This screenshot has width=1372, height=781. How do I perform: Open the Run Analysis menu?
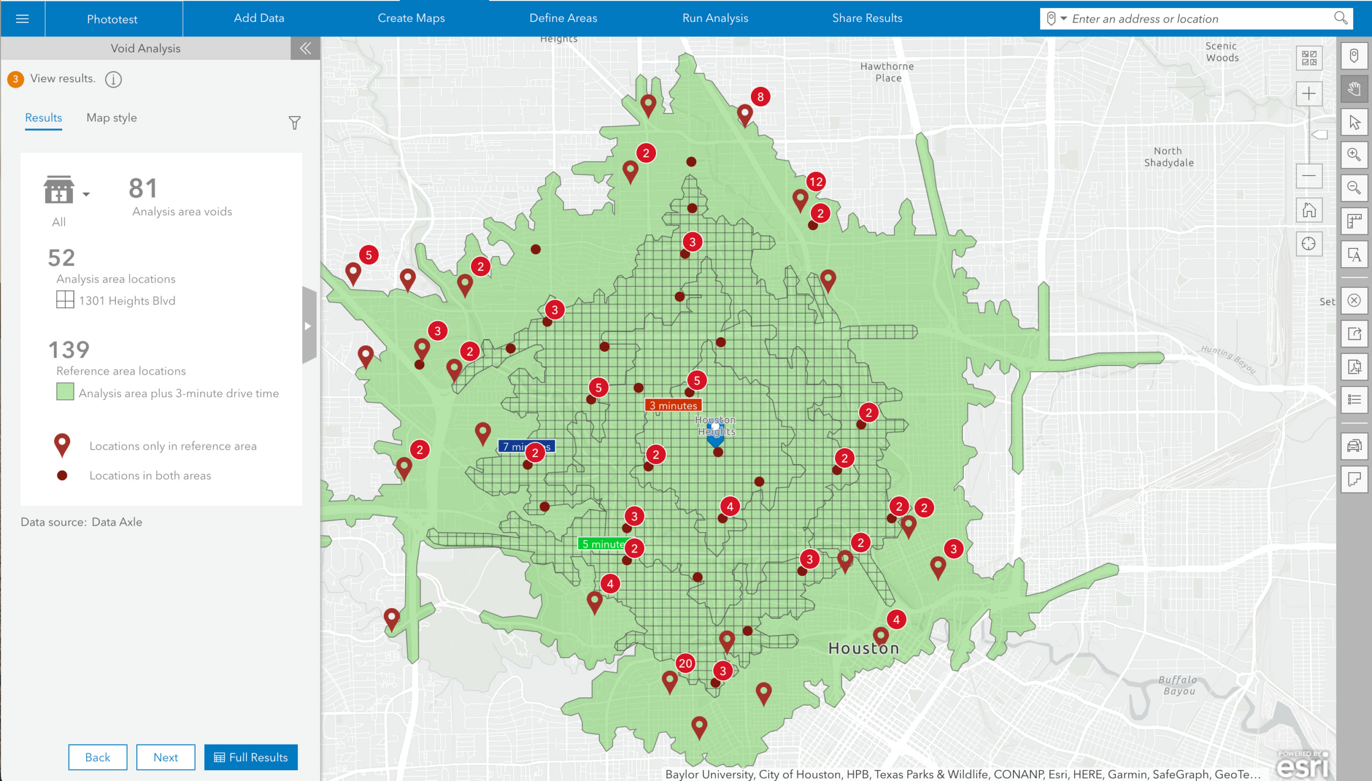pyautogui.click(x=715, y=18)
